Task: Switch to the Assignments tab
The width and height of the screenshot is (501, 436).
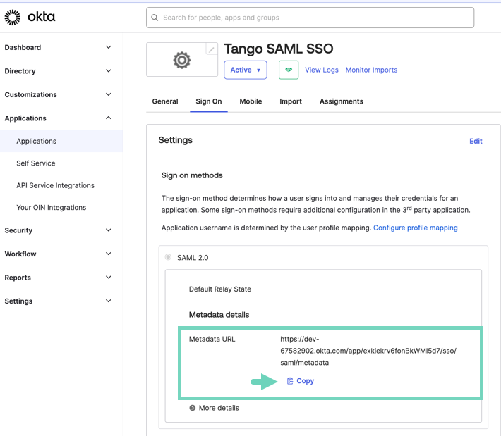Action: coord(341,101)
